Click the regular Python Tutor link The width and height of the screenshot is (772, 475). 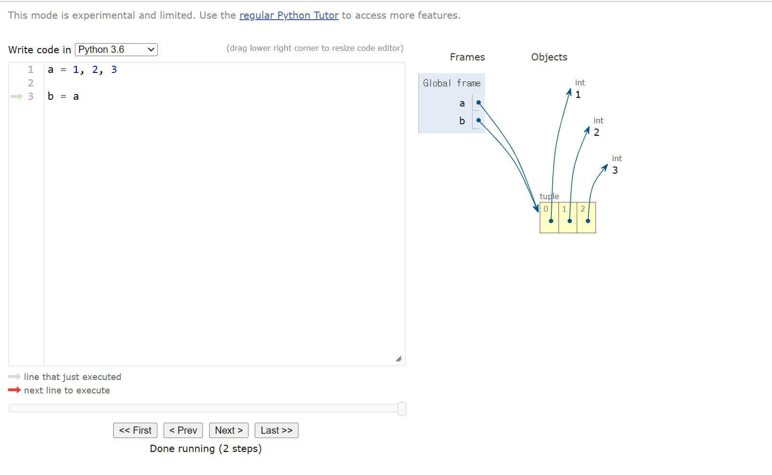[x=289, y=15]
